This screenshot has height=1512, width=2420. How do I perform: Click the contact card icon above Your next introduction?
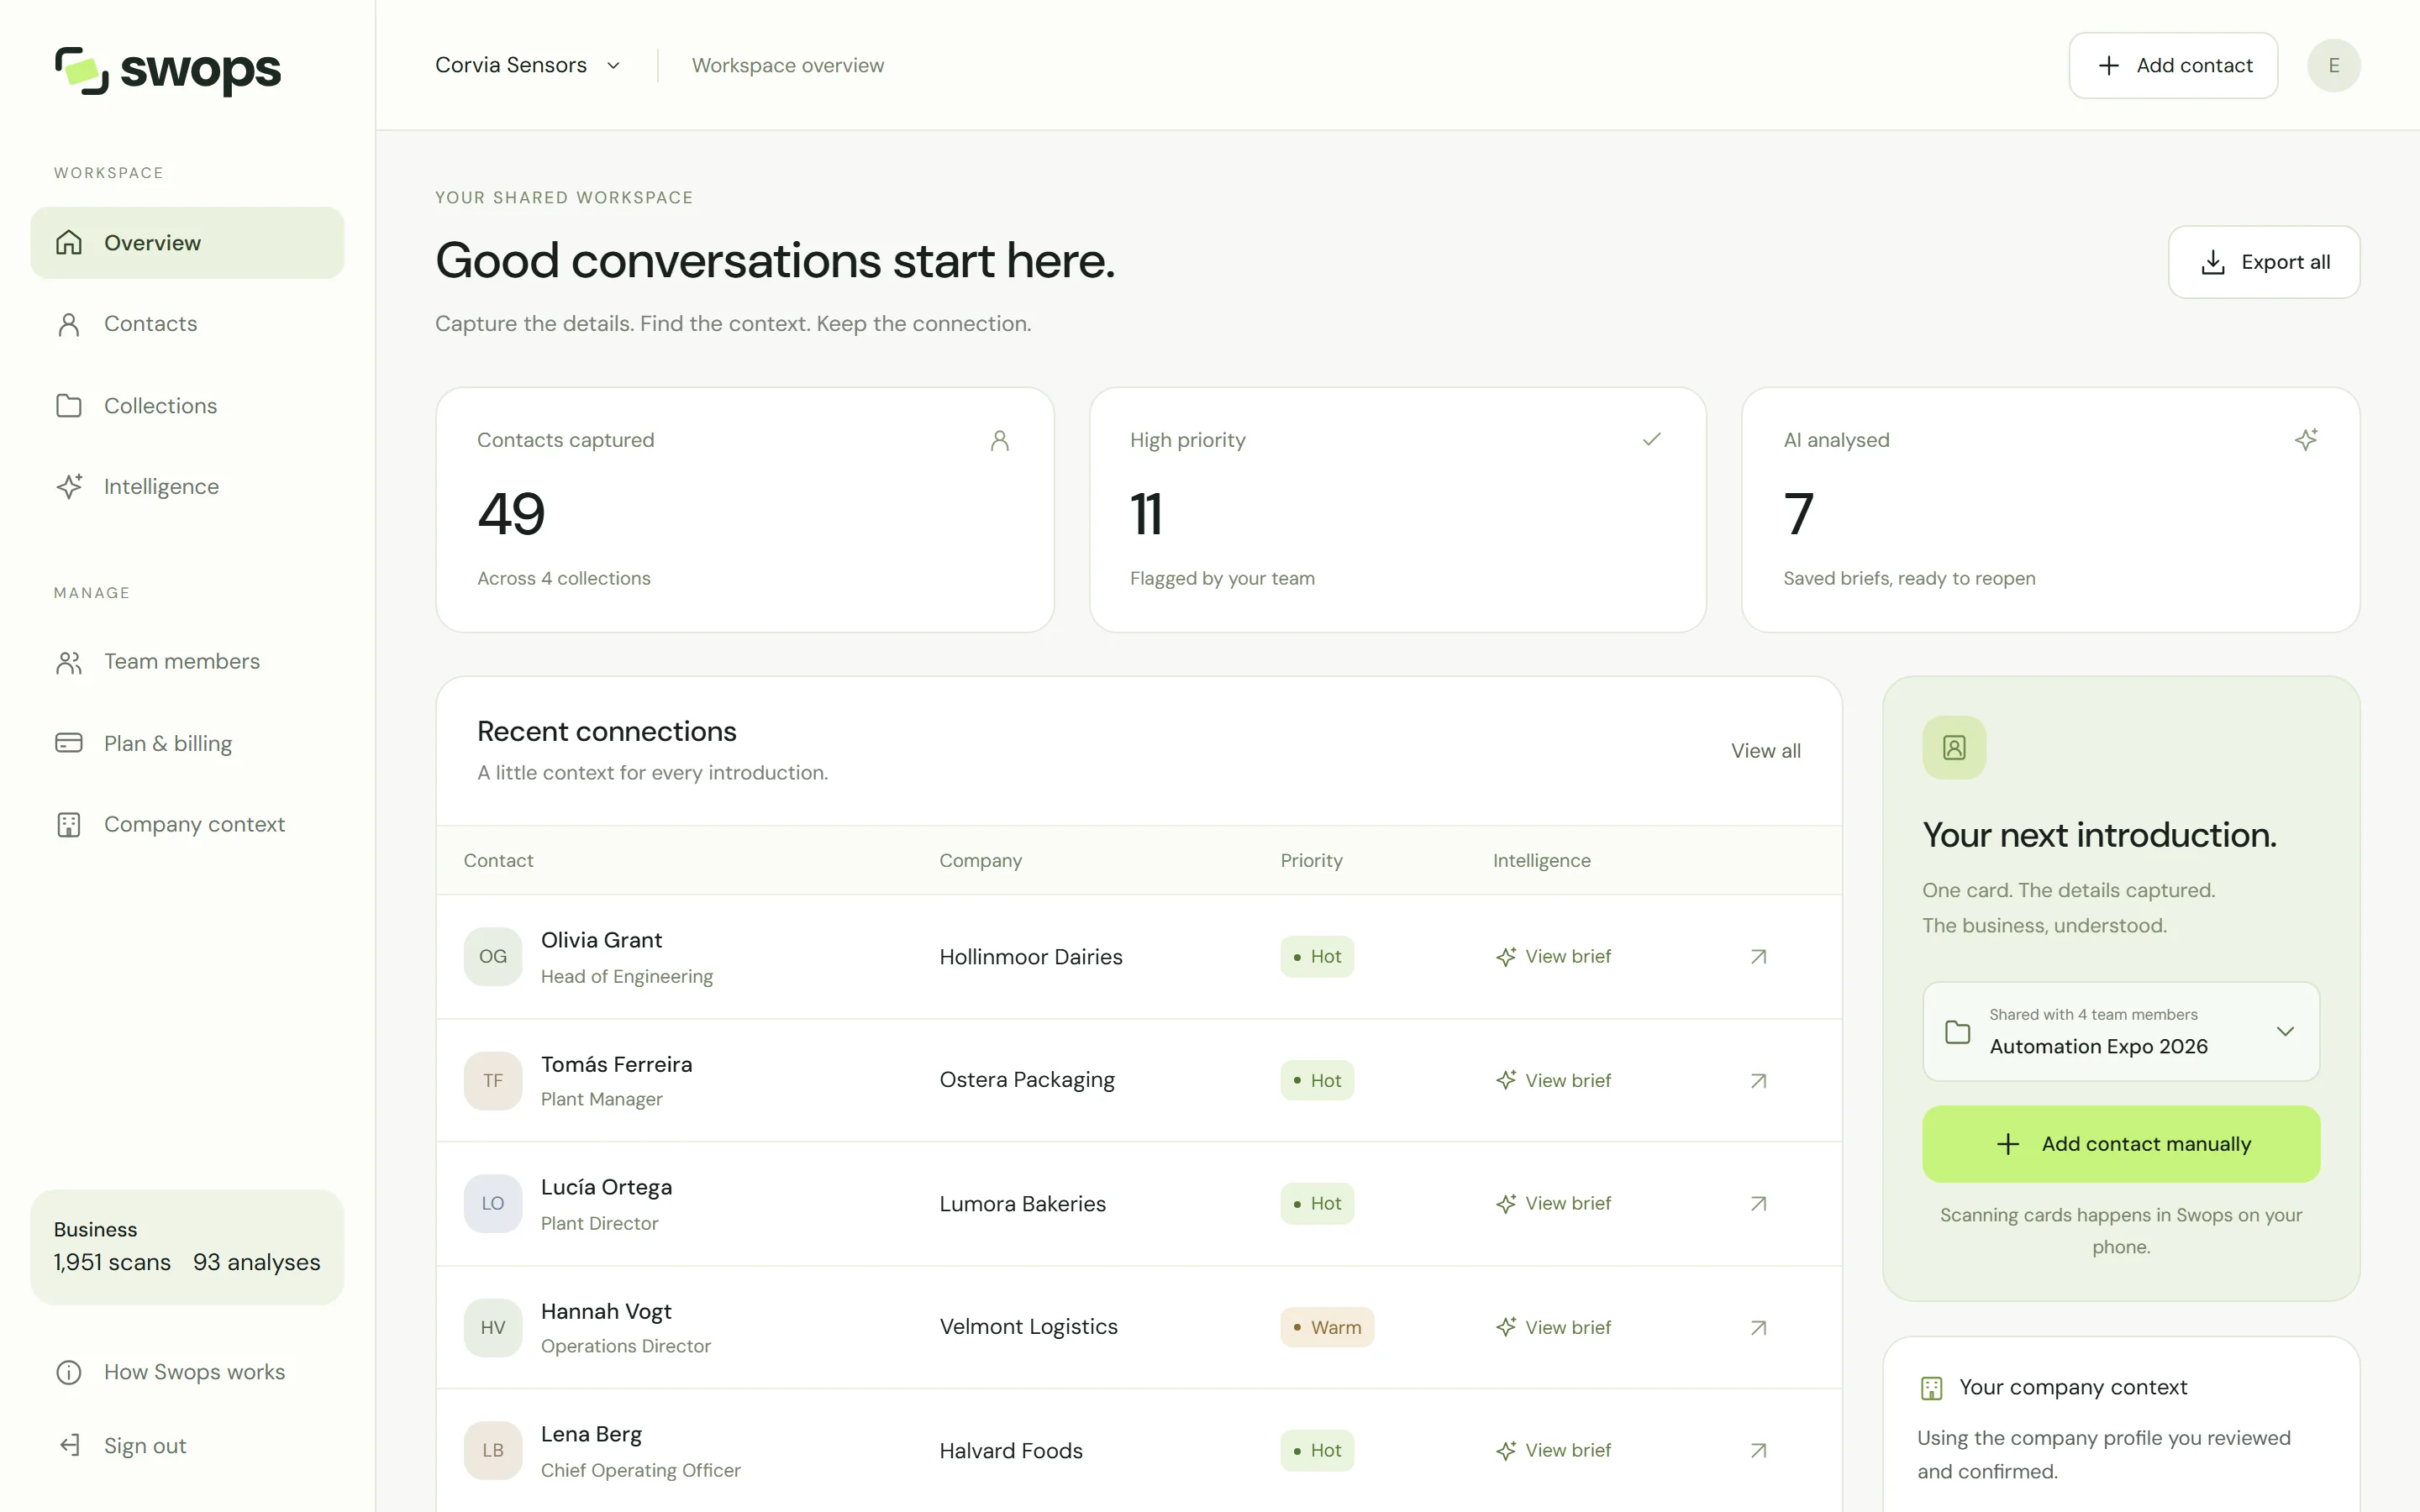point(1954,748)
